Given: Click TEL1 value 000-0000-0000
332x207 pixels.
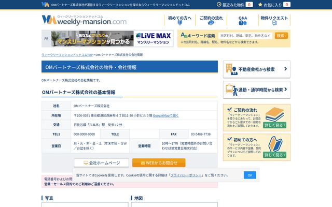Looking at the screenshot, I should point(84,134).
